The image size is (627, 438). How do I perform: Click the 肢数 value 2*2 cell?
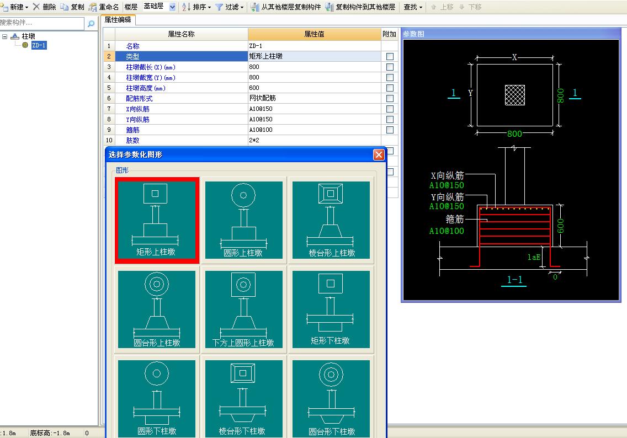coord(314,140)
